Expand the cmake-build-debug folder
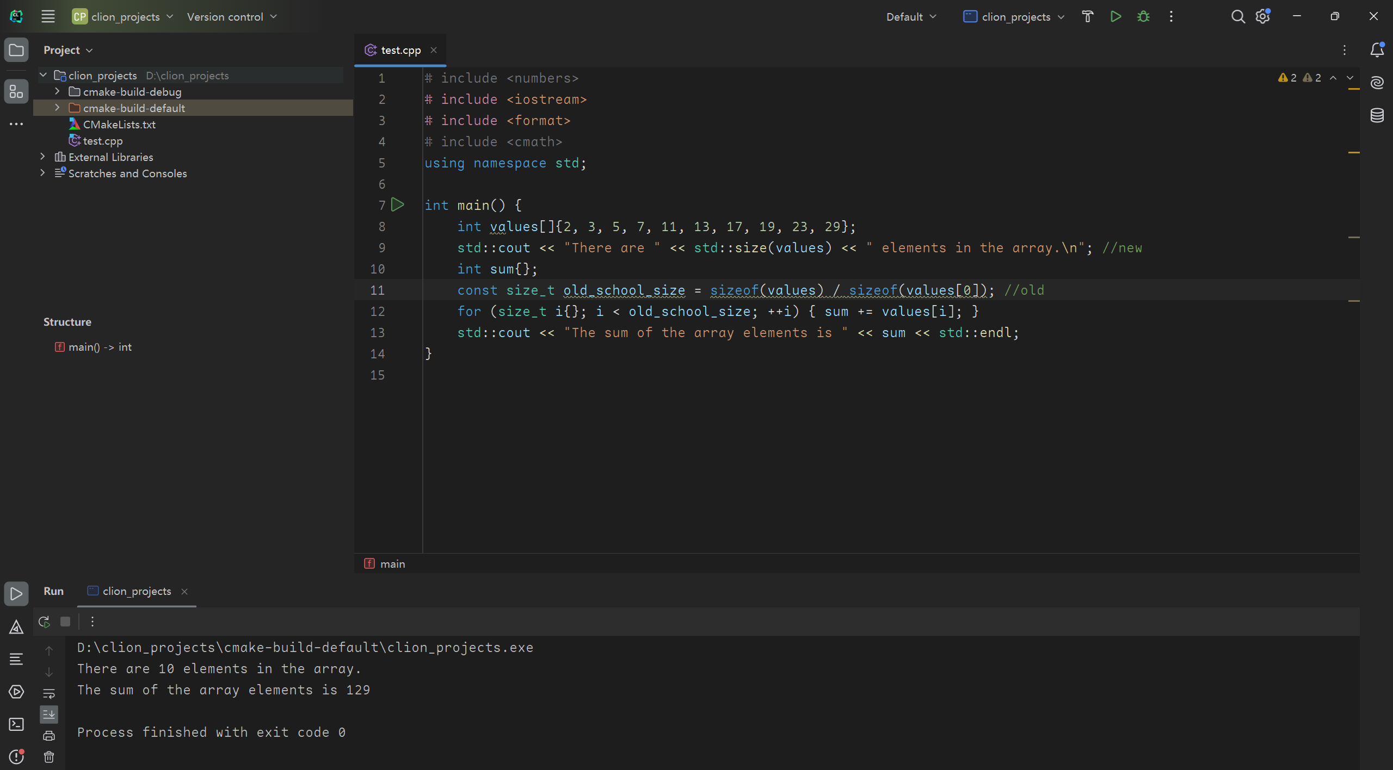The width and height of the screenshot is (1393, 770). pyautogui.click(x=57, y=91)
